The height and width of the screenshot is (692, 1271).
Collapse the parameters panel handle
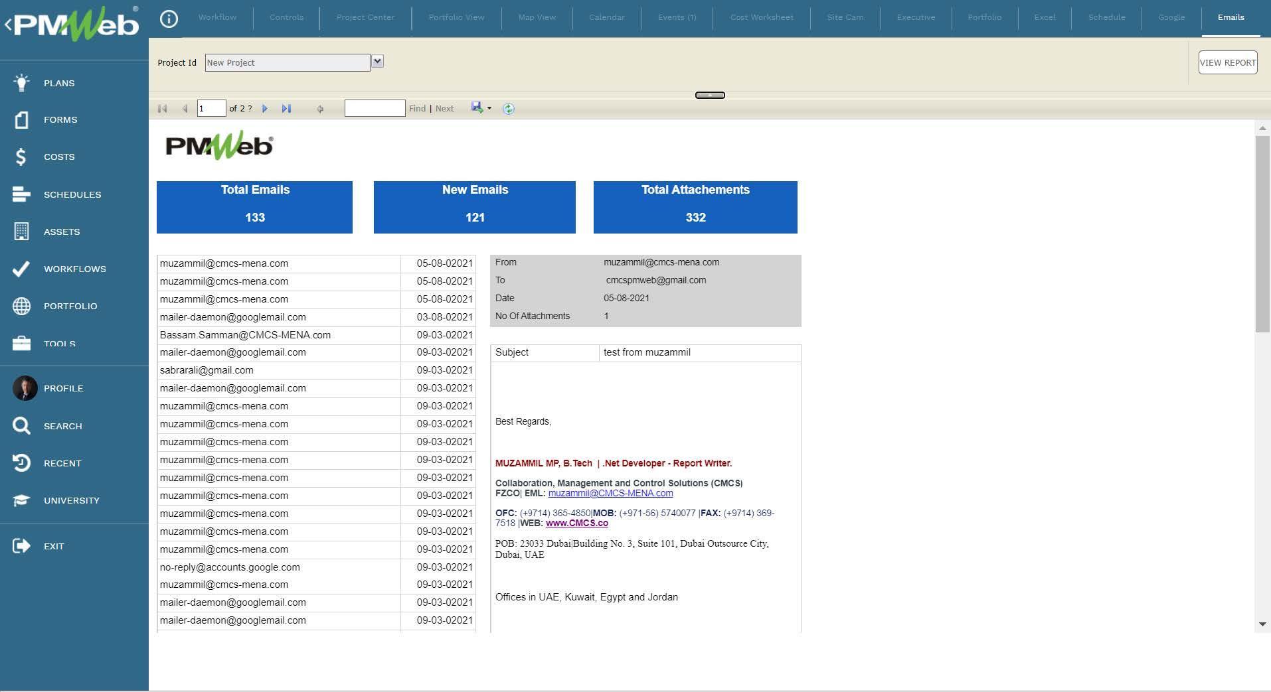[710, 96]
